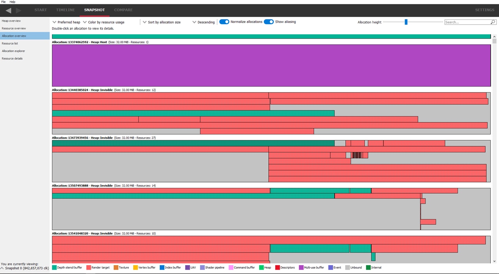Switch to the Timeline tab
Image resolution: width=499 pixels, height=274 pixels.
[65, 10]
